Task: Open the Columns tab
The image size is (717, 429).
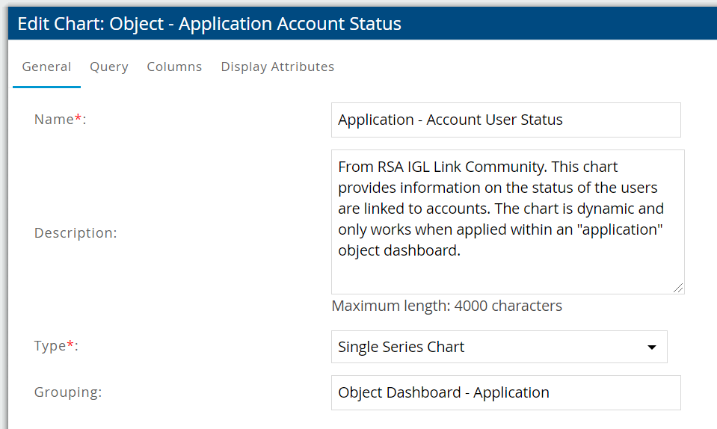Action: click(x=174, y=67)
